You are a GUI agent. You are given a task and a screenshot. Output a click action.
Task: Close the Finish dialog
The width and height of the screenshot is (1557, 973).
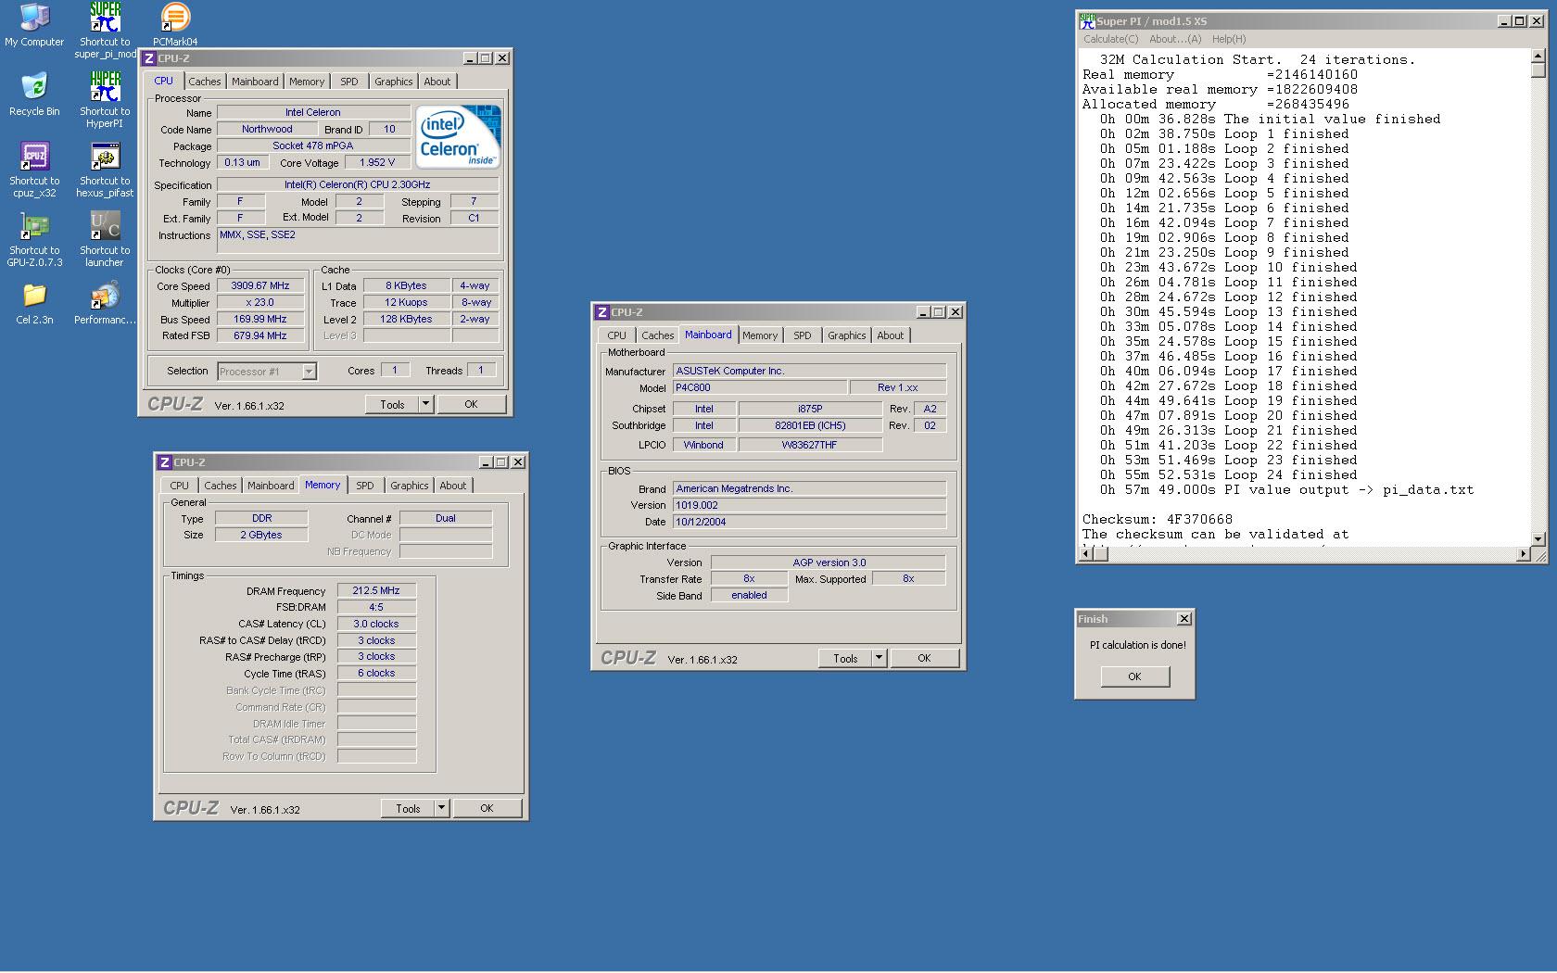coord(1184,618)
